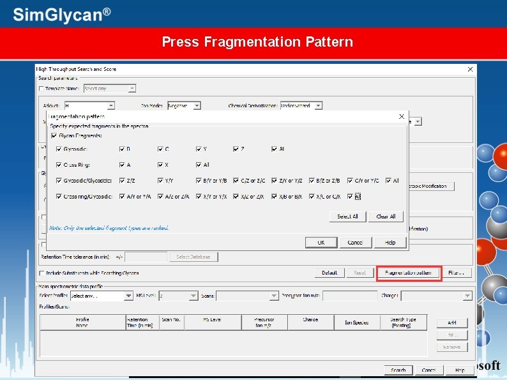Image resolution: width=507 pixels, height=380 pixels.
Task: Uncheck the Cross Ring X checkbox
Action: [160, 165]
